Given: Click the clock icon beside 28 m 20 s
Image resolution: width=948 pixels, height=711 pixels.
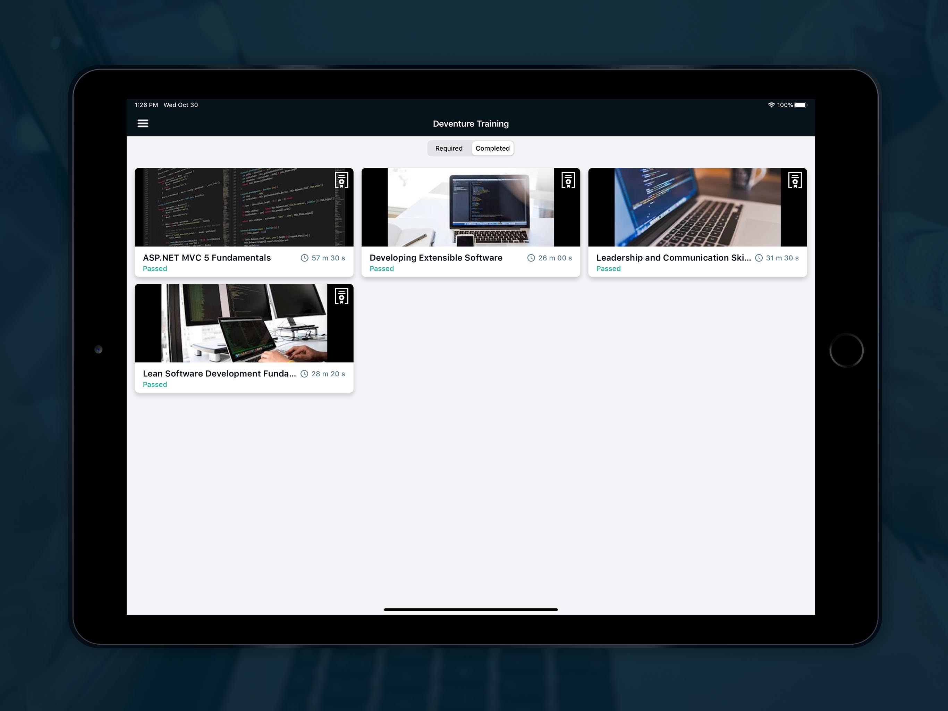Looking at the screenshot, I should [x=304, y=374].
